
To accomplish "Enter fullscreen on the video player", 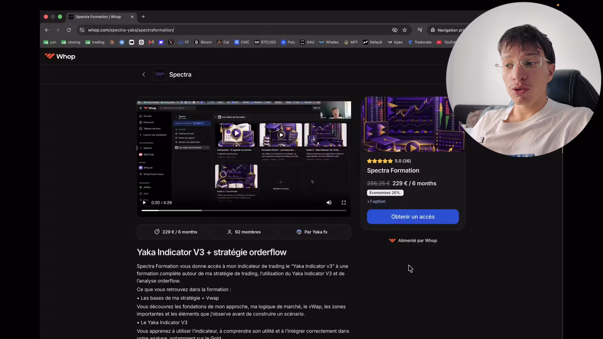I will (x=344, y=203).
